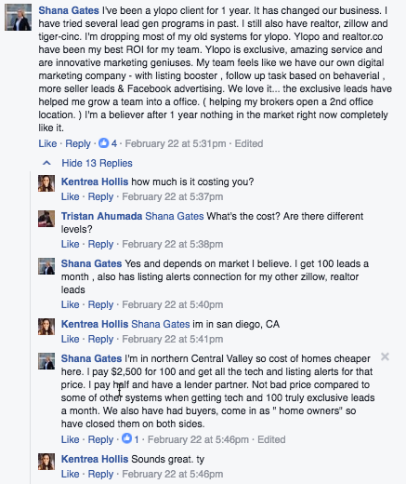Image resolution: width=406 pixels, height=484 pixels.
Task: Reply to Shana Gates' top-level comment
Action: coord(78,143)
